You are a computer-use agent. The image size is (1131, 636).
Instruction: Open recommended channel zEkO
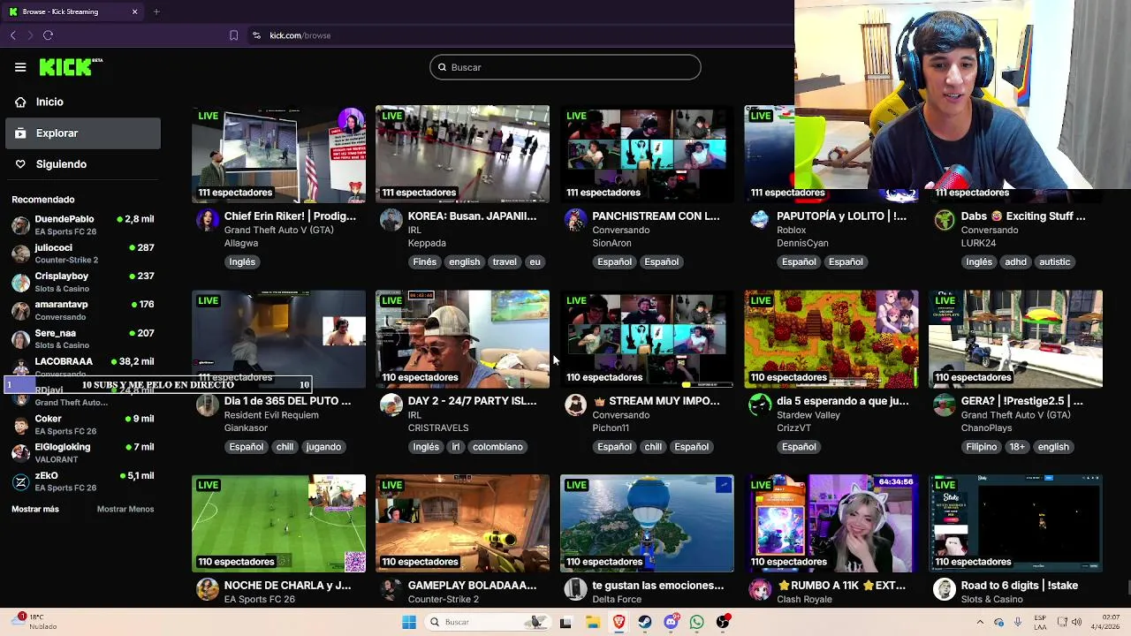click(x=83, y=481)
